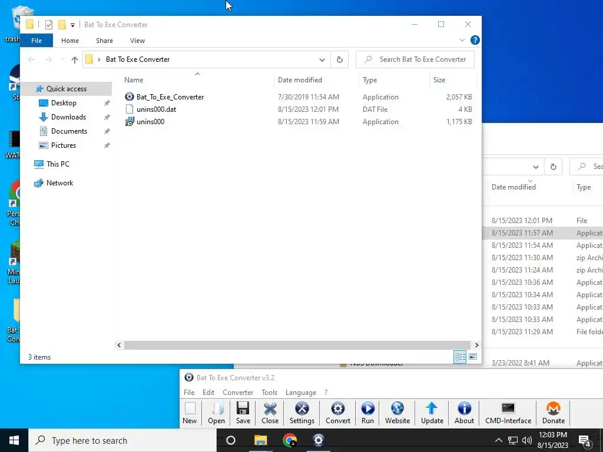This screenshot has height=452, width=603.
Task: Open Downloads in navigation pane
Action: [68, 117]
